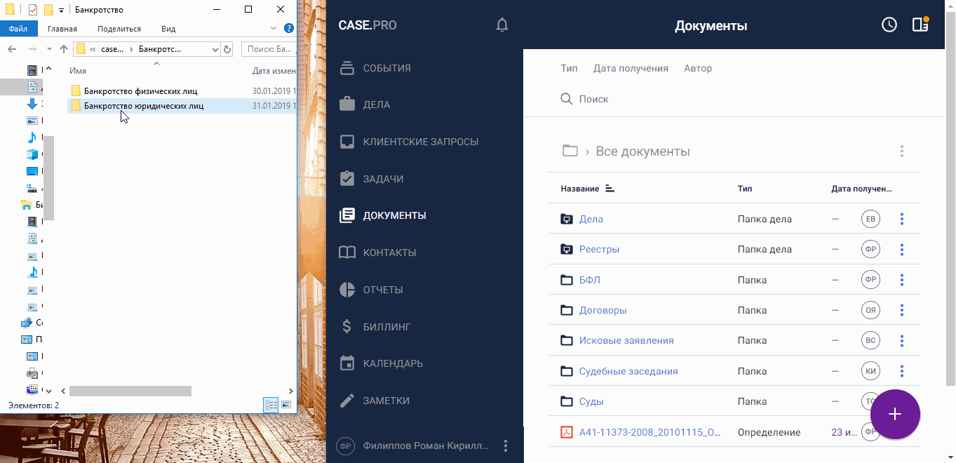Click the Explorer Back arrow button
The height and width of the screenshot is (463, 956).
click(x=12, y=49)
